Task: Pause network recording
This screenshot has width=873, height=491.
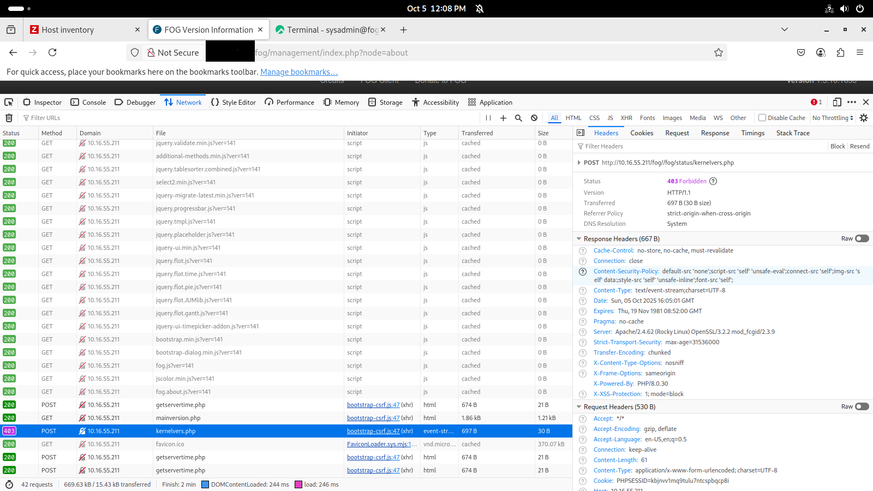Action: point(488,118)
